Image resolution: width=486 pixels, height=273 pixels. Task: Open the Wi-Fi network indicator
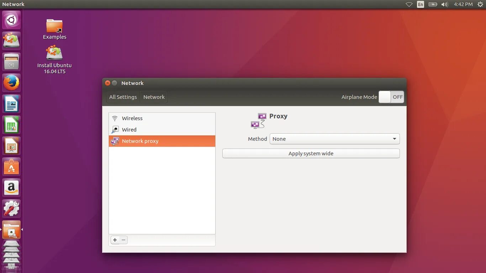(409, 4)
